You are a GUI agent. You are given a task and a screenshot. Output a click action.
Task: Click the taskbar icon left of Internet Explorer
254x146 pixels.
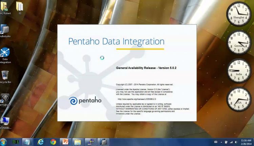click(x=27, y=142)
